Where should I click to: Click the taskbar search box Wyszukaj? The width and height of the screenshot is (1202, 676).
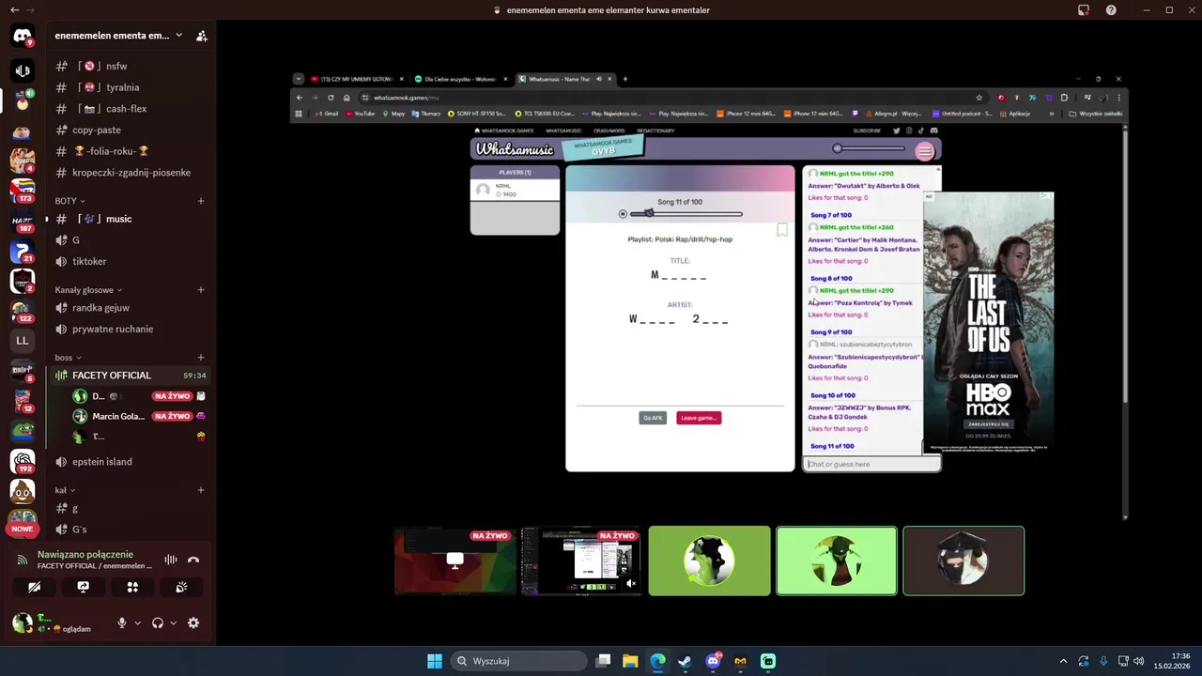pos(518,661)
